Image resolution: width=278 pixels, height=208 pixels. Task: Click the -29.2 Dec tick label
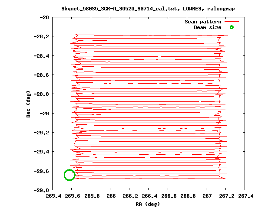click(41, 133)
